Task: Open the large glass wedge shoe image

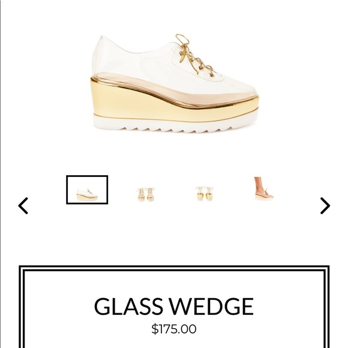Action: click(175, 83)
